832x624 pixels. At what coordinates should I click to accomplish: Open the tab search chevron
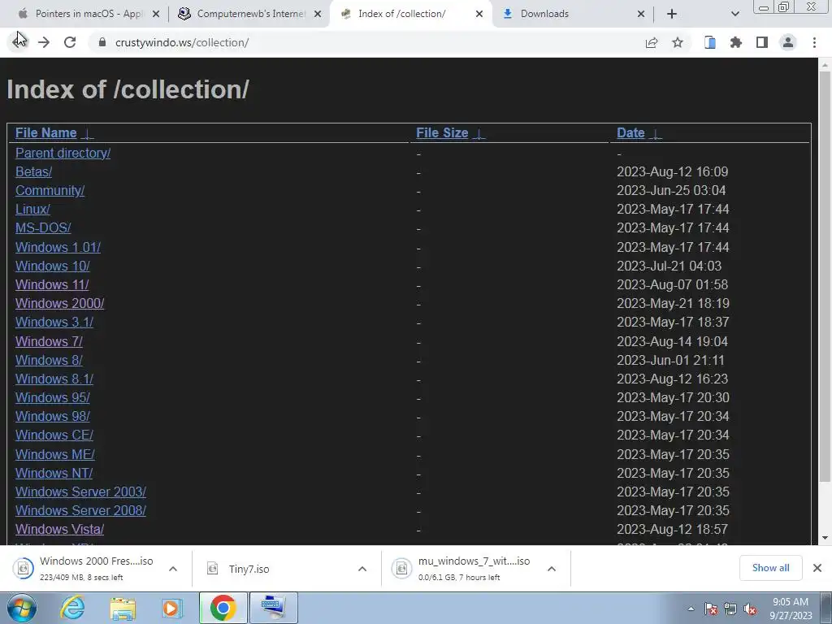734,14
